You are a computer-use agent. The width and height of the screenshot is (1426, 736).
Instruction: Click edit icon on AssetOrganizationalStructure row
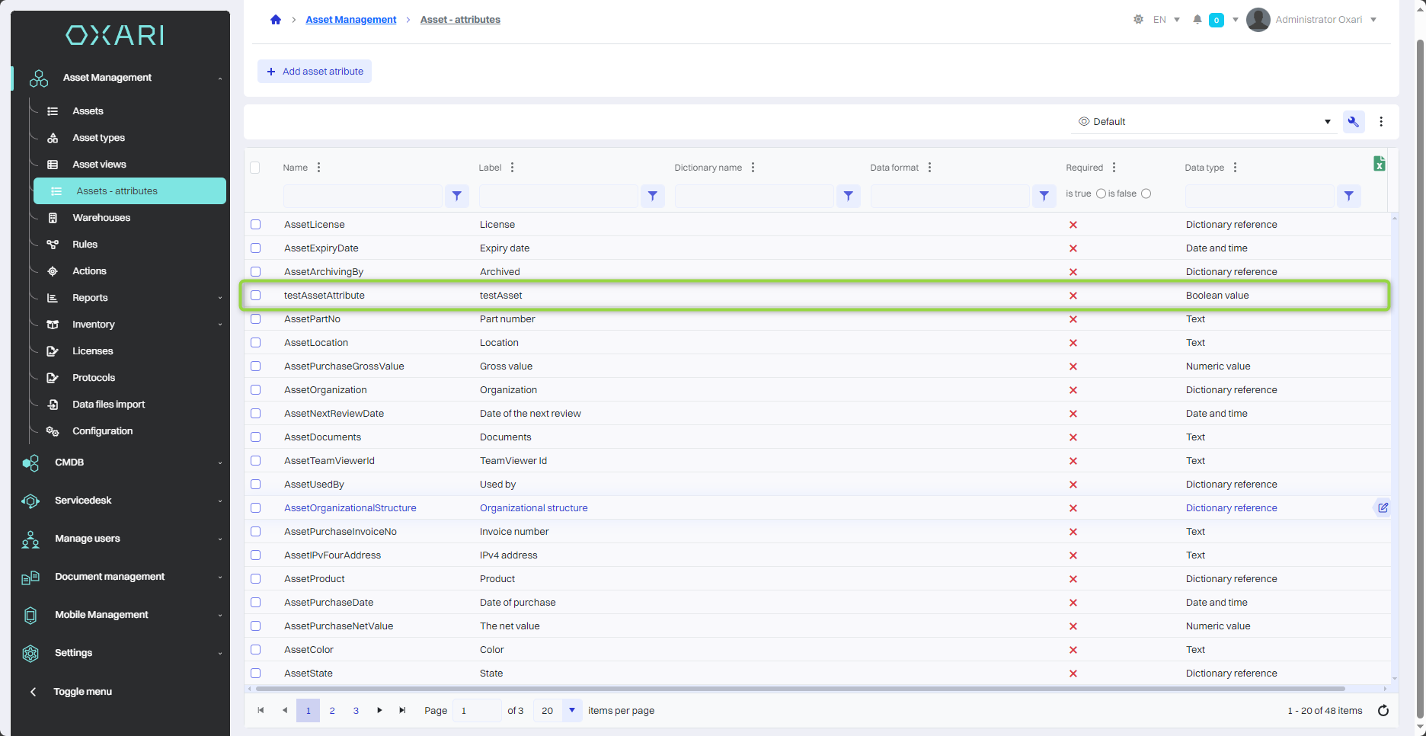[1383, 507]
